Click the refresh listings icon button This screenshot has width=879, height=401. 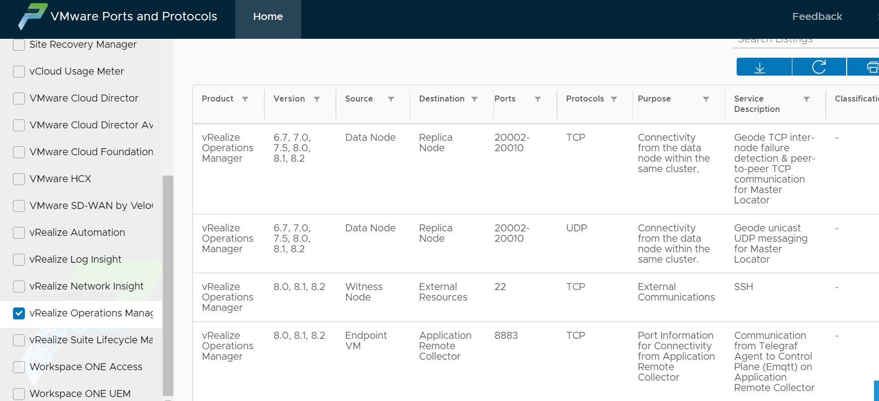[x=819, y=67]
